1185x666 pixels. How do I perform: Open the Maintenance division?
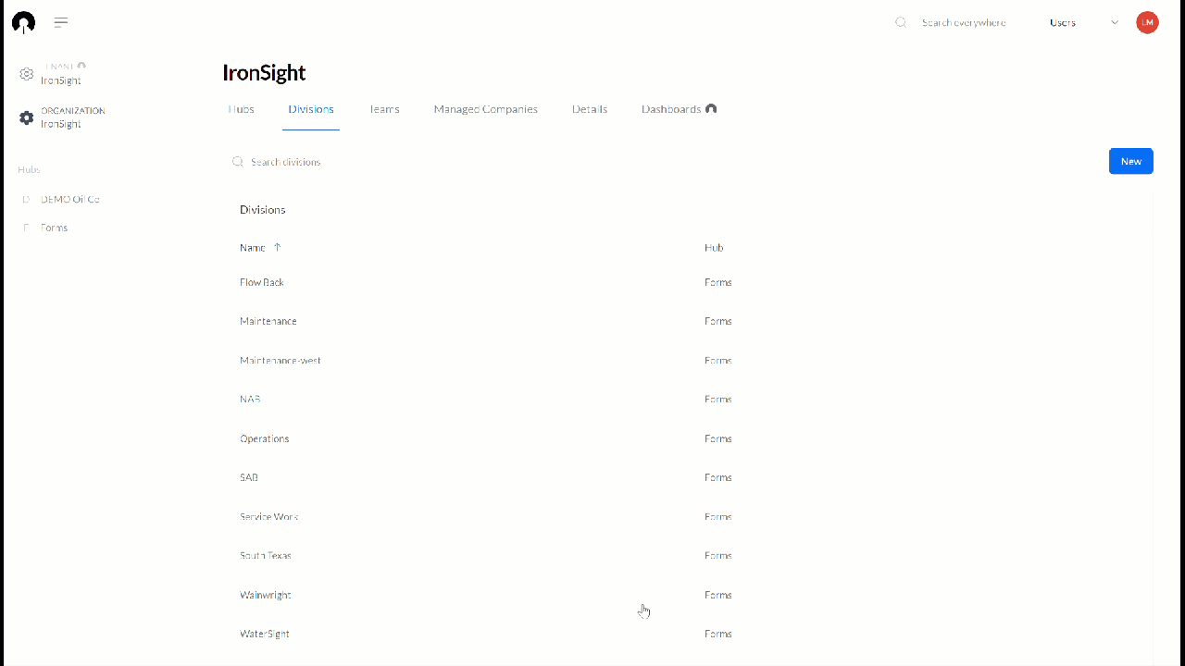[268, 321]
